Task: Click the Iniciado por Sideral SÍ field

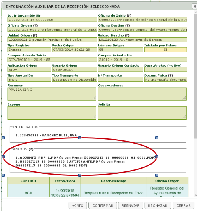Action: click(x=166, y=50)
